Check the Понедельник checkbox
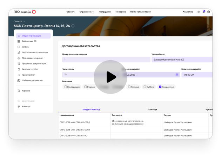This screenshot has height=159, width=221. click(66, 87)
